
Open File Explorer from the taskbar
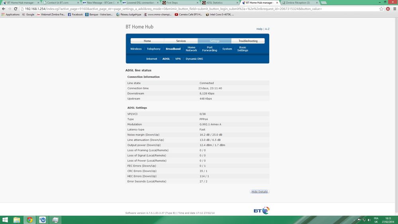pos(17,220)
